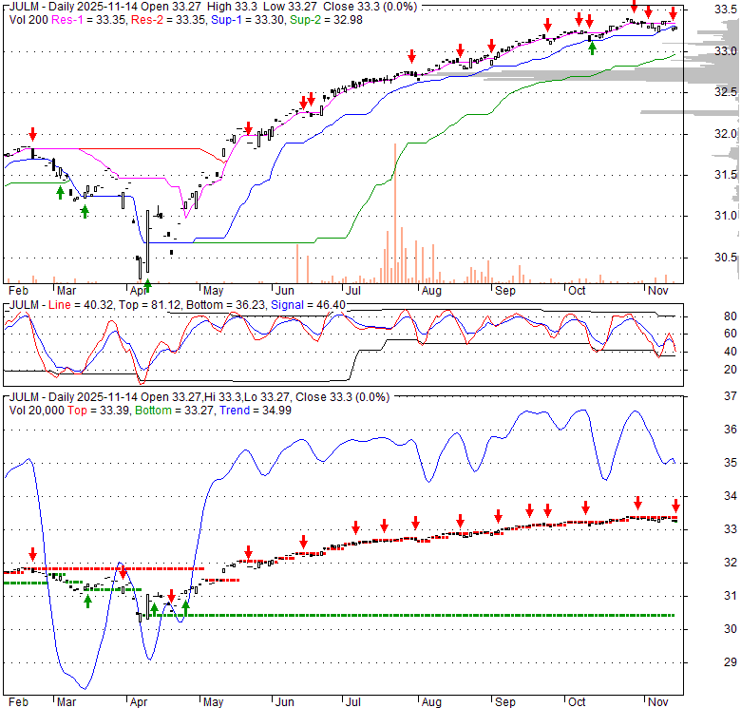Click the green buy arrow in October, top chart
Viewport: 741px width, 708px height.
(592, 48)
